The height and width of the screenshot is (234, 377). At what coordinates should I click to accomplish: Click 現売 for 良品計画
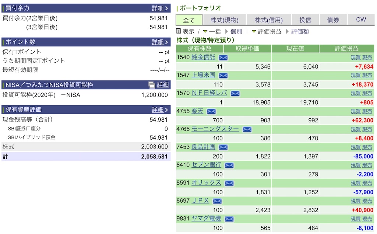click(367, 147)
